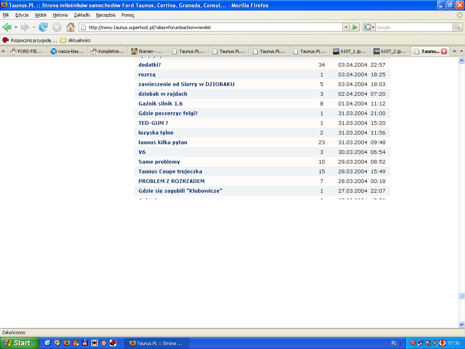Click the Back navigation arrow

coord(7,27)
